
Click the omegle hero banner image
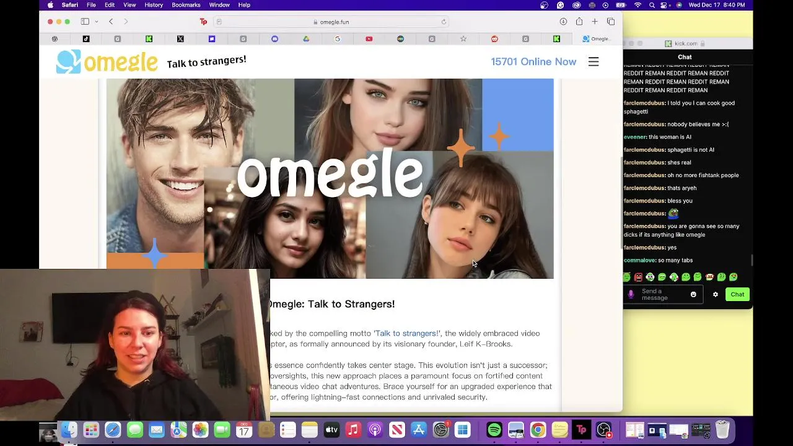pyautogui.click(x=330, y=178)
